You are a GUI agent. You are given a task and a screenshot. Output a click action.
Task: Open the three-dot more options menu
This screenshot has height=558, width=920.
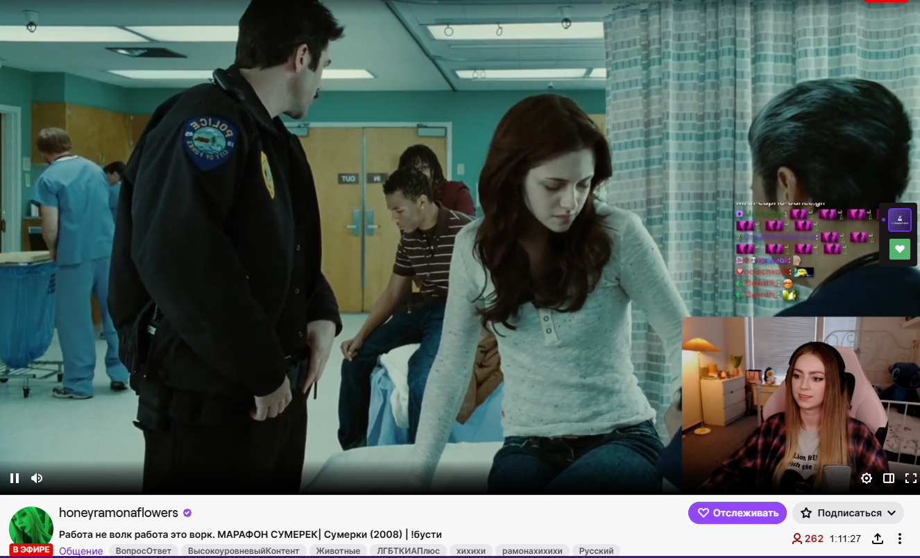click(900, 539)
